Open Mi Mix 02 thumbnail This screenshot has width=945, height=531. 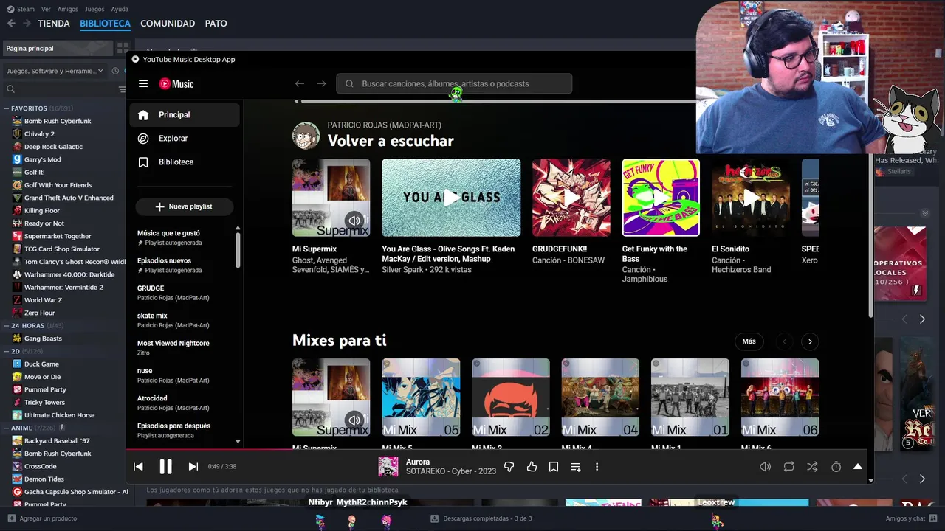point(511,398)
